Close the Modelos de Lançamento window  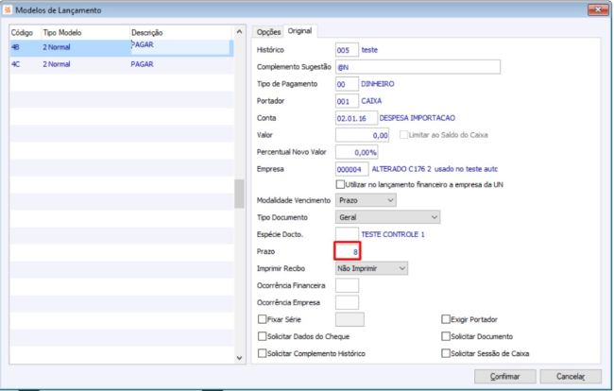pos(598,9)
